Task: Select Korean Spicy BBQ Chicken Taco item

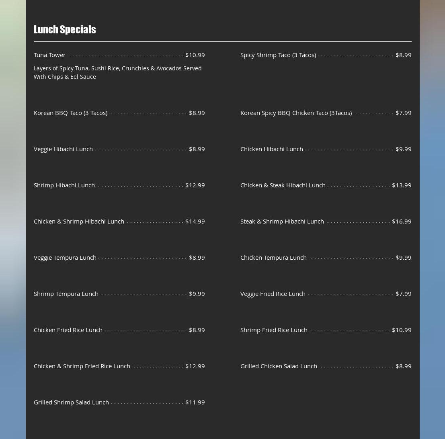Action: point(296,113)
